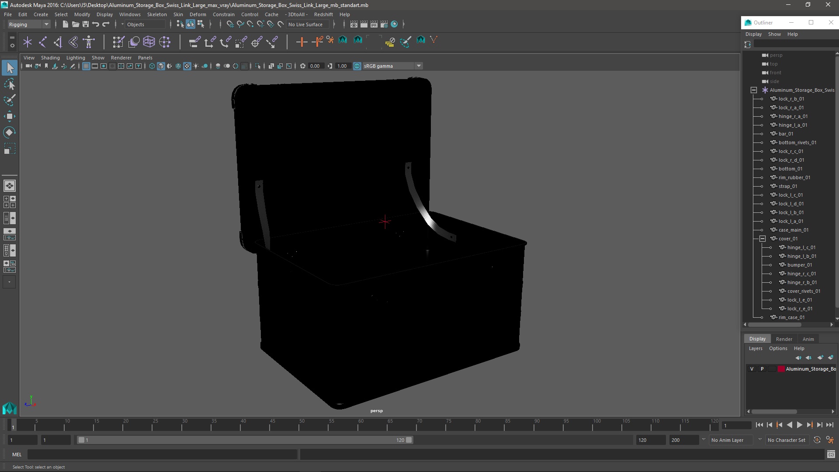Viewport: 839px width, 472px height.
Task: Click frame 60 on the timeline
Action: tap(361, 425)
